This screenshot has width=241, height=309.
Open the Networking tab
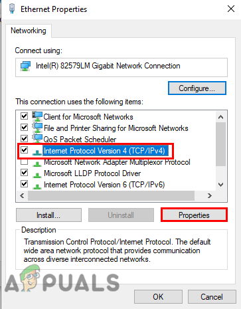click(29, 31)
